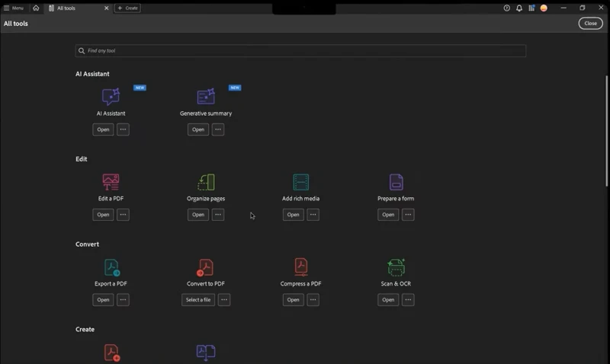The height and width of the screenshot is (364, 610).
Task: Click the Convert section heading
Action: point(87,244)
